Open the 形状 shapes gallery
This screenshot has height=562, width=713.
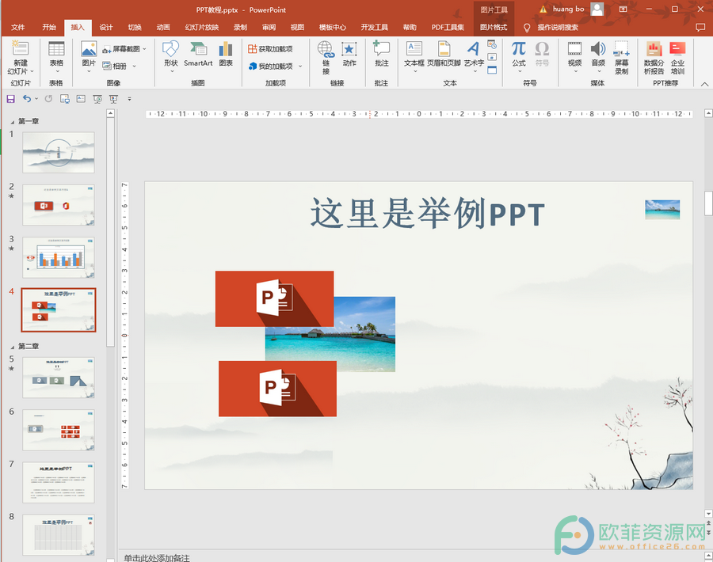point(171,49)
